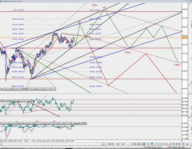
Task: Click the MACD indicator label
Action: [43, 123]
